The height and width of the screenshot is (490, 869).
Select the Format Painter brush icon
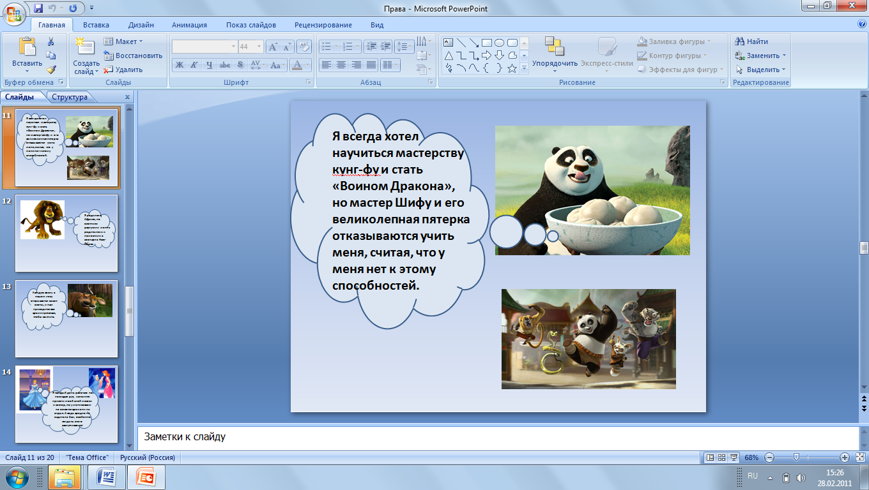[51, 70]
